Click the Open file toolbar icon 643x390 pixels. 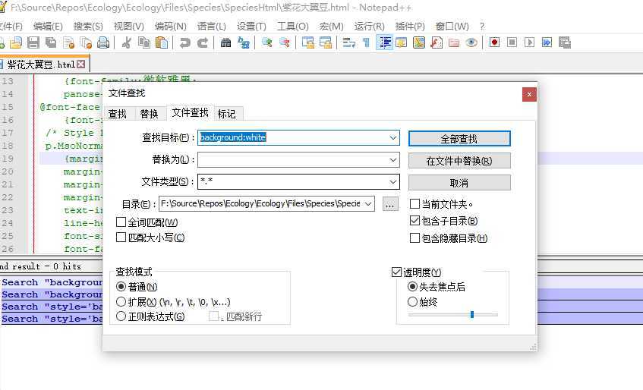coord(16,42)
